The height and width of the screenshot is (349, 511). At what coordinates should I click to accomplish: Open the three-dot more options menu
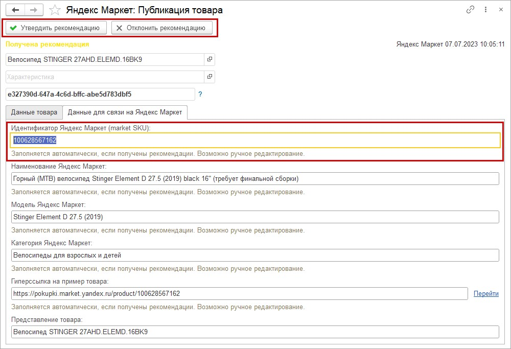(485, 10)
